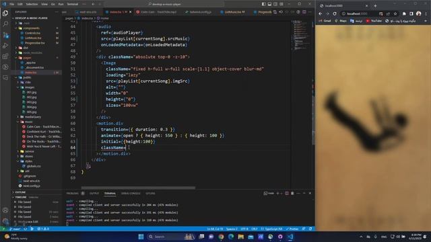This screenshot has height=242, width=431.
Task: Open the Manage gear in the activity bar
Action: [5, 221]
